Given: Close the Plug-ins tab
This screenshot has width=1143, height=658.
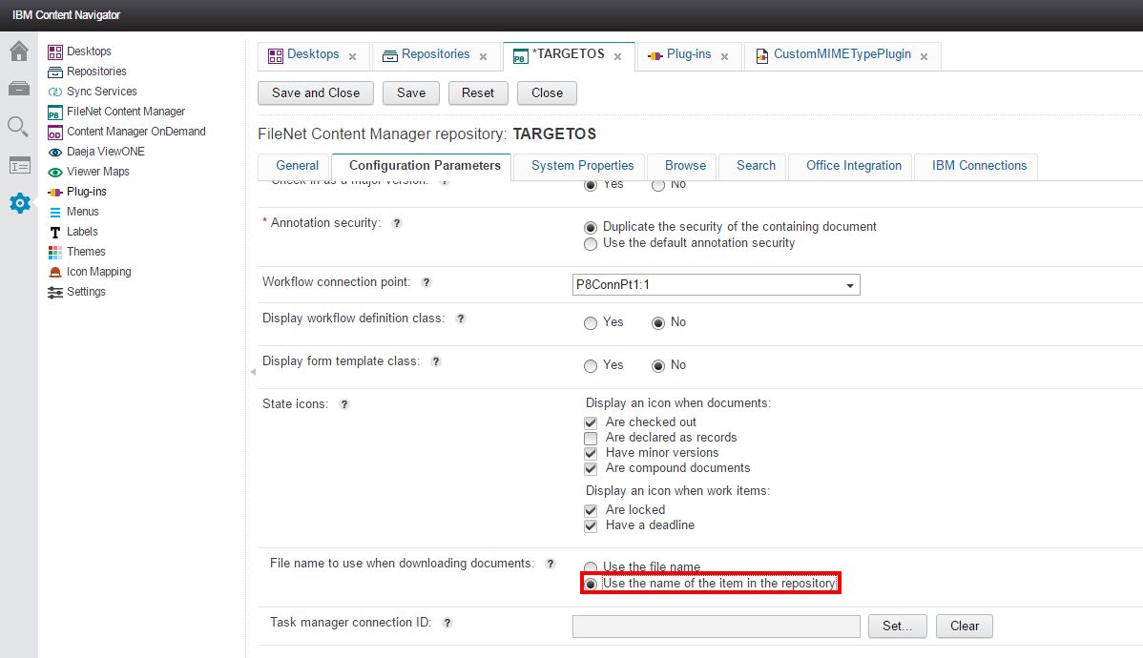Looking at the screenshot, I should [724, 56].
